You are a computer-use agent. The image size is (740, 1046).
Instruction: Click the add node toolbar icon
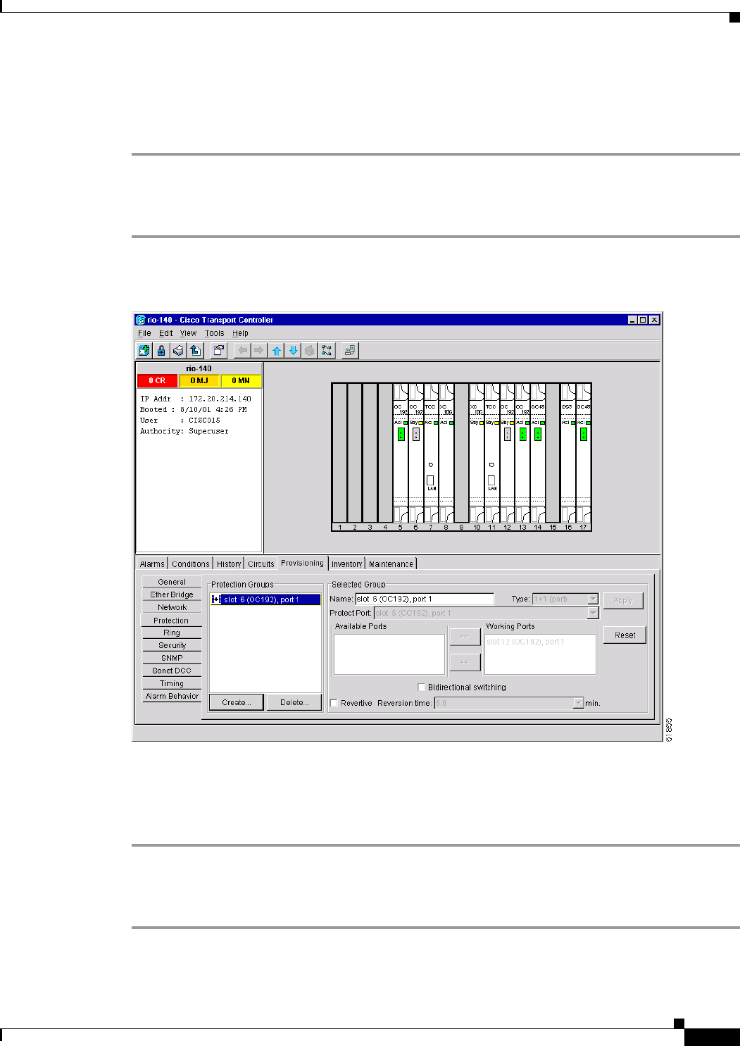[x=144, y=350]
